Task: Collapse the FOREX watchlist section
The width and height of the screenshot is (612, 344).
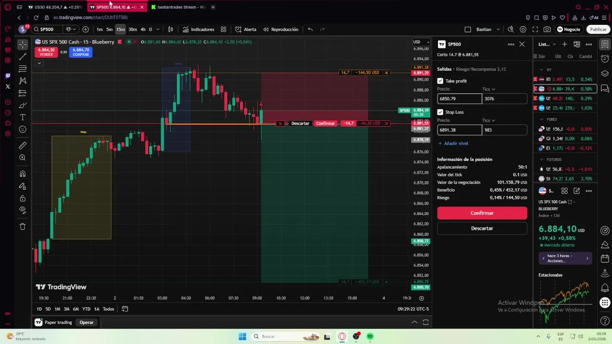Action: tap(541, 119)
